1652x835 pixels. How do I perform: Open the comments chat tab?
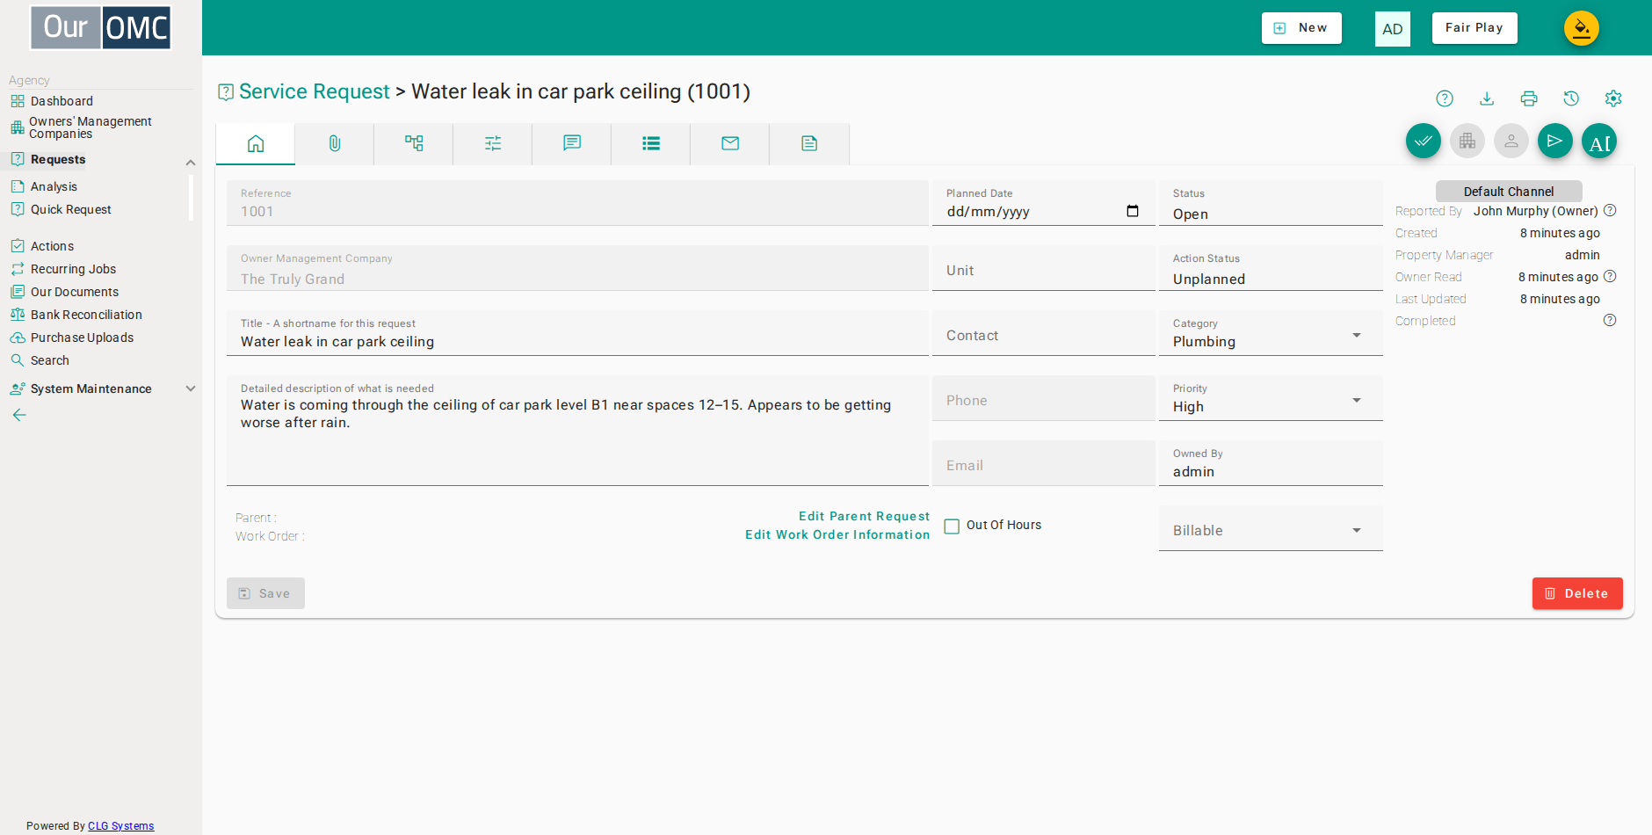(572, 143)
